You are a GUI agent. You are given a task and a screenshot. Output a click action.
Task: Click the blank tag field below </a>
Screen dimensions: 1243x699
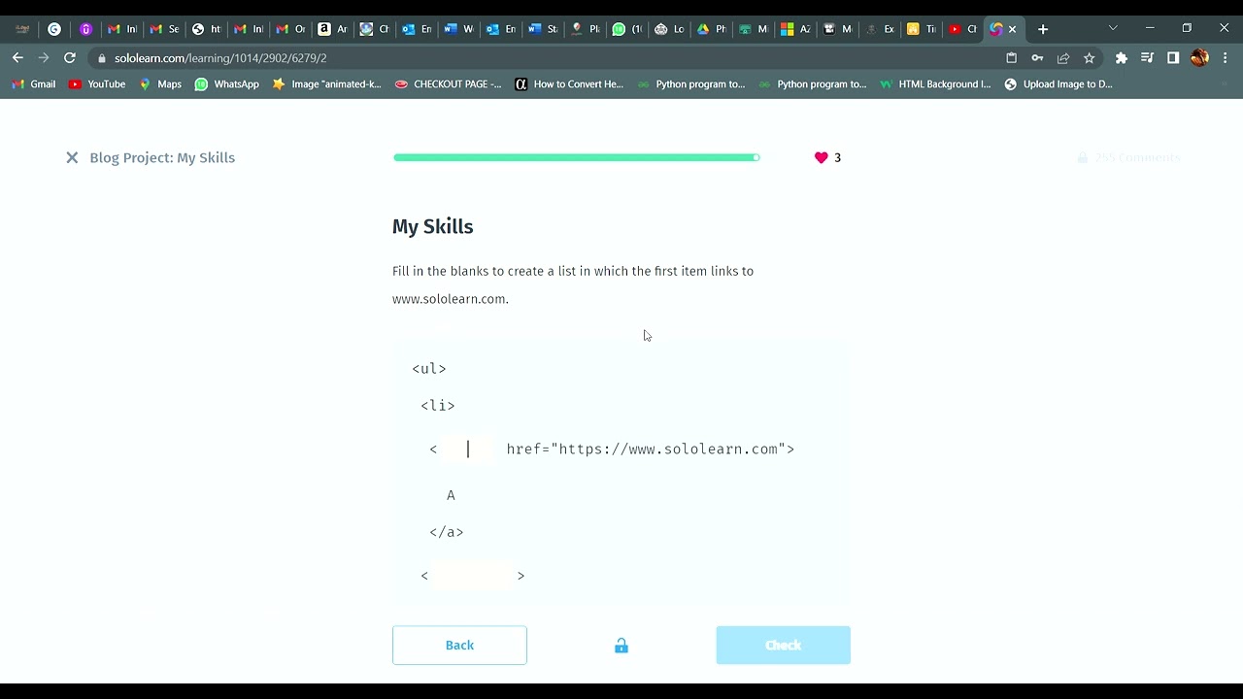pyautogui.click(x=472, y=576)
